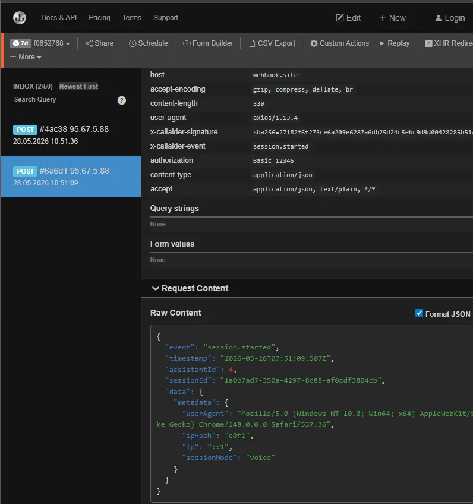Create a New webhook URL
473x504 pixels.
click(392, 18)
